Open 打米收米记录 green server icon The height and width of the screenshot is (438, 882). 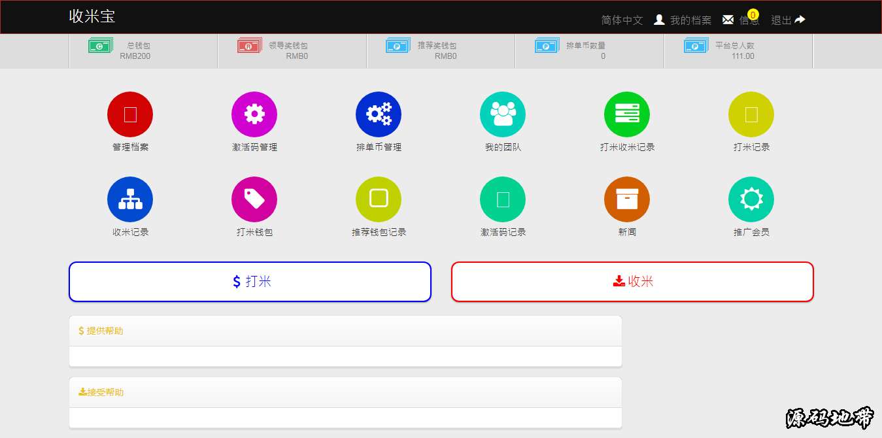(627, 114)
